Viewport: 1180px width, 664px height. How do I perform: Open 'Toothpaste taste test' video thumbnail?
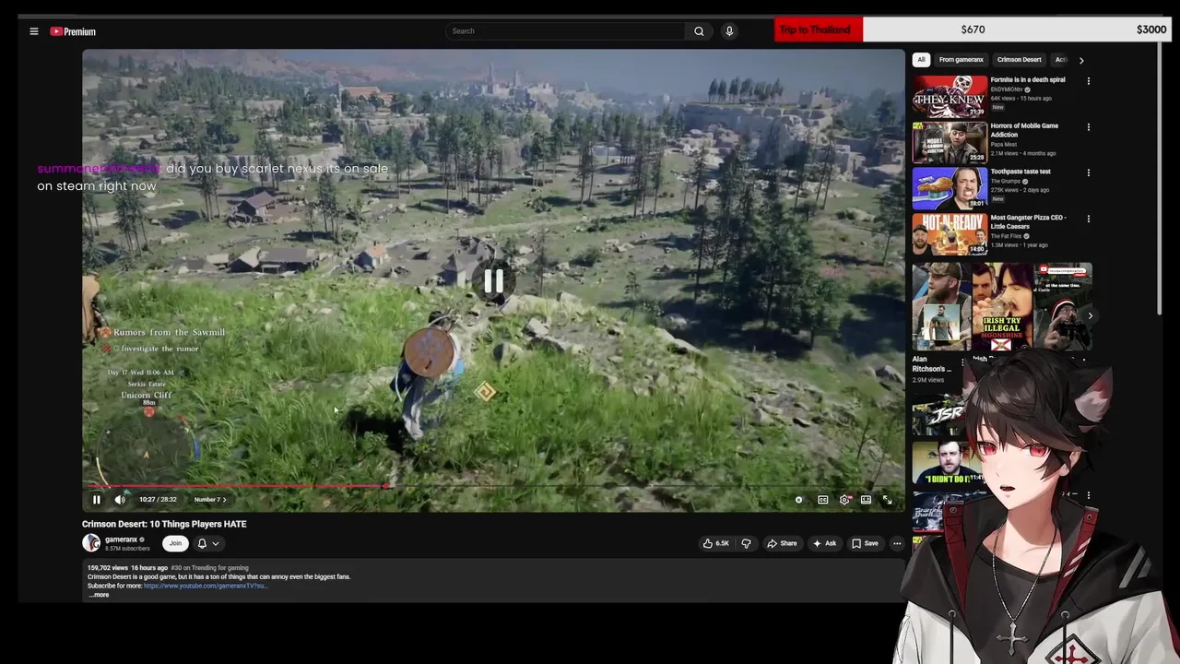point(950,188)
